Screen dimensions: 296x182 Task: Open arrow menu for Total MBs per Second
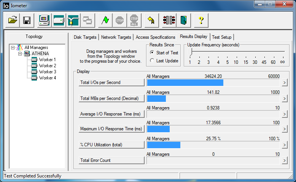pyautogui.click(x=285, y=99)
